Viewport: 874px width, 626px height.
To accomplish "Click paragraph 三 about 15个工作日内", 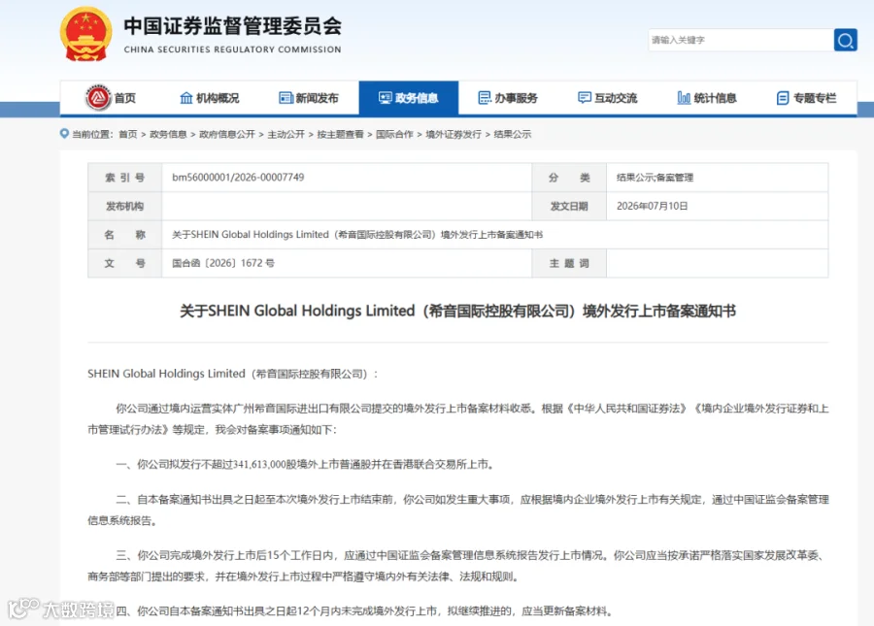I will (x=458, y=565).
